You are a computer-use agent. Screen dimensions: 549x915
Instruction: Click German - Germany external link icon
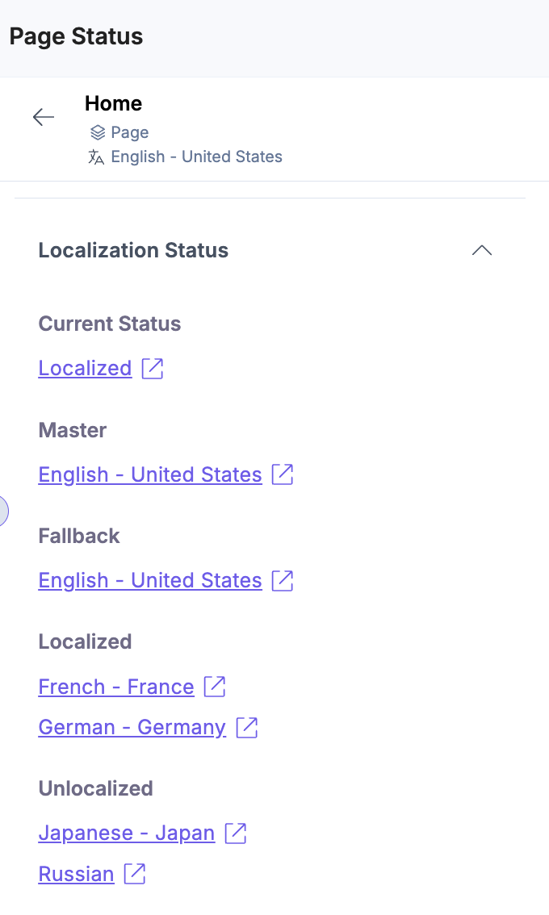246,727
